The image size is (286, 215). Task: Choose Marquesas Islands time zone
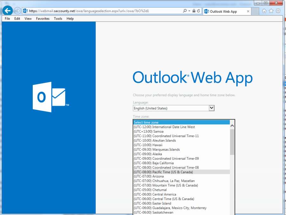point(181,149)
